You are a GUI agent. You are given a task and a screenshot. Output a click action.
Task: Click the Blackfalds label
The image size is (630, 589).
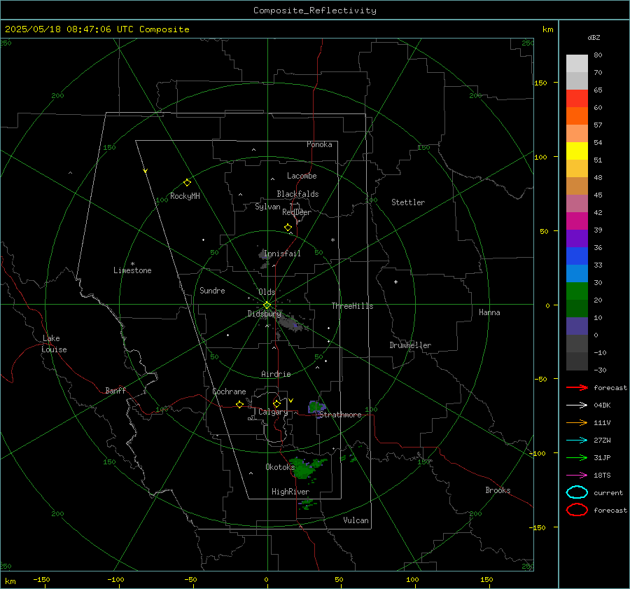tap(297, 194)
